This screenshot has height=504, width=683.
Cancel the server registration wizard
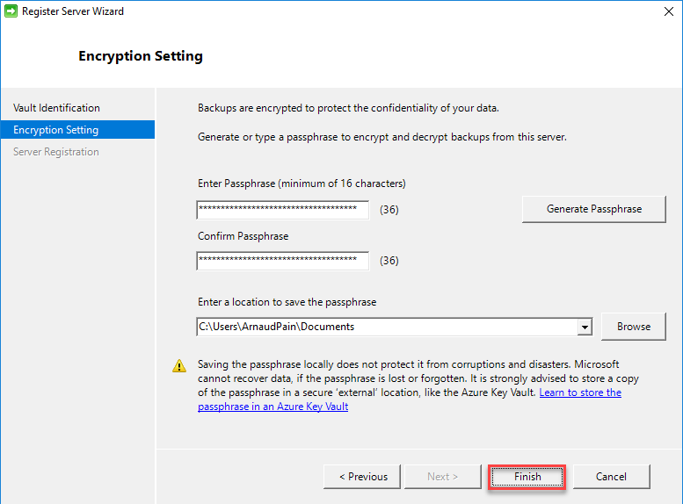click(x=611, y=477)
